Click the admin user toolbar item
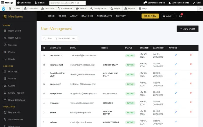Screen dimensions: 203x127 coord(40,3)
